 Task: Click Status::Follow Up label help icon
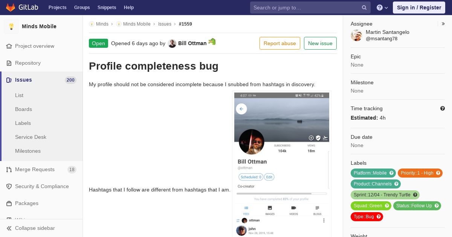[437, 206]
